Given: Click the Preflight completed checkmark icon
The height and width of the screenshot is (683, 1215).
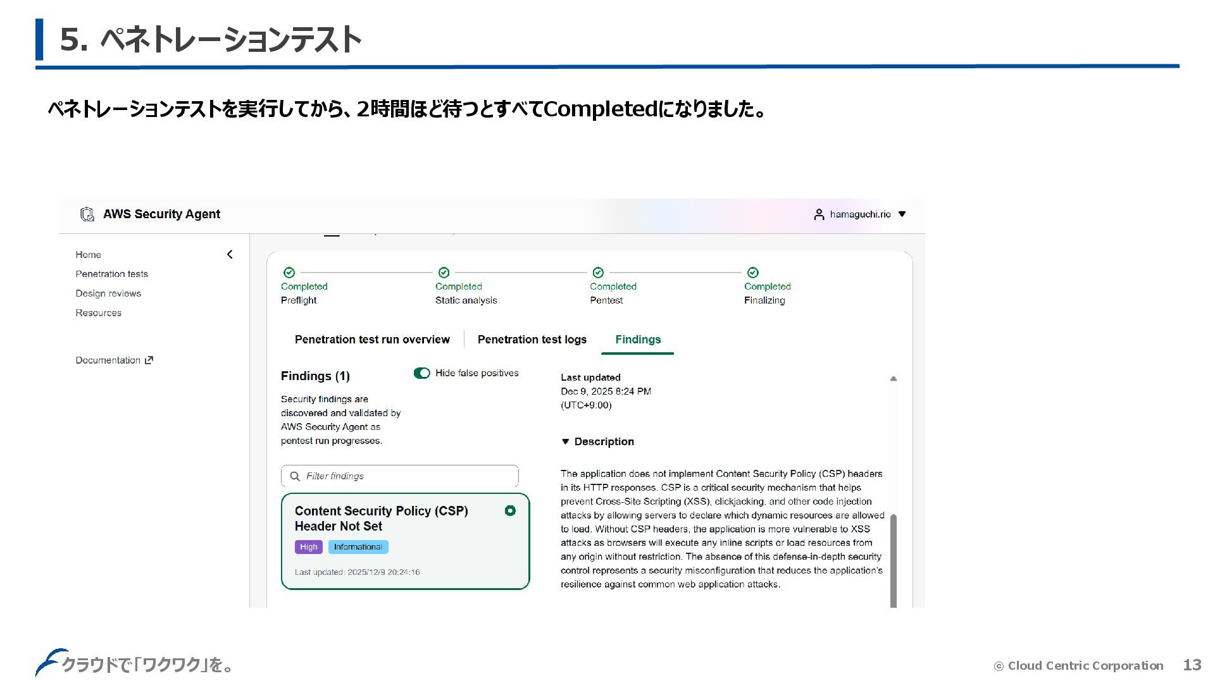Looking at the screenshot, I should [289, 273].
